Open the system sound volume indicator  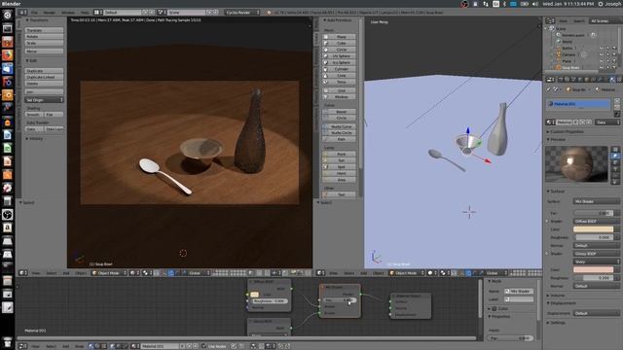pos(535,4)
